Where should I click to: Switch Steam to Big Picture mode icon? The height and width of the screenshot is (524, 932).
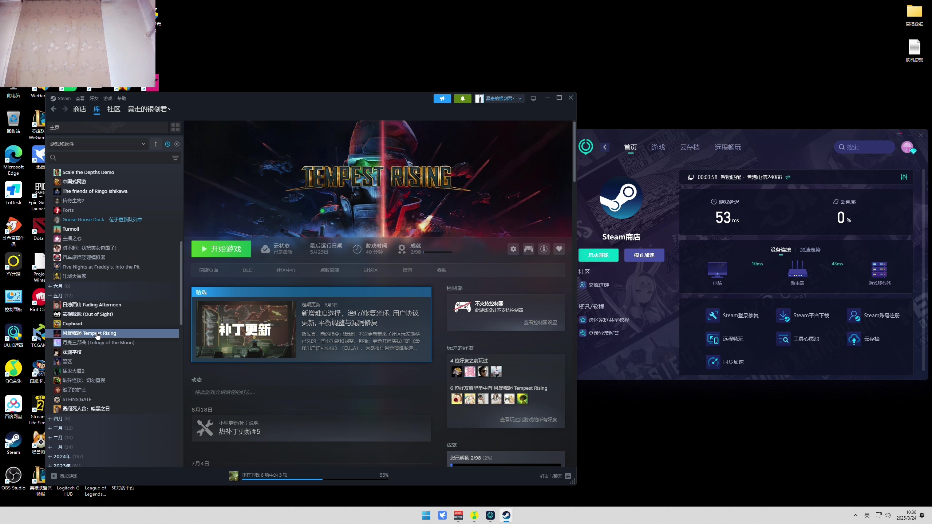pos(533,99)
